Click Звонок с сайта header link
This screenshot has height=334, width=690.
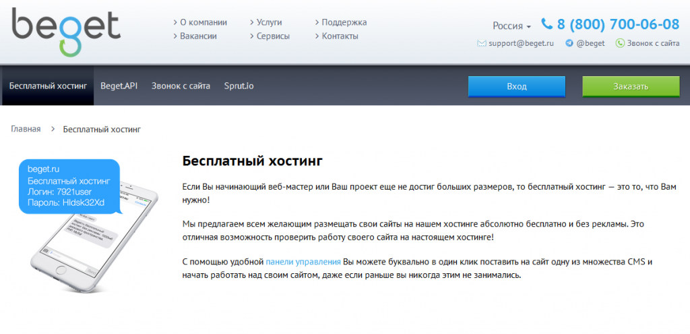pos(653,44)
